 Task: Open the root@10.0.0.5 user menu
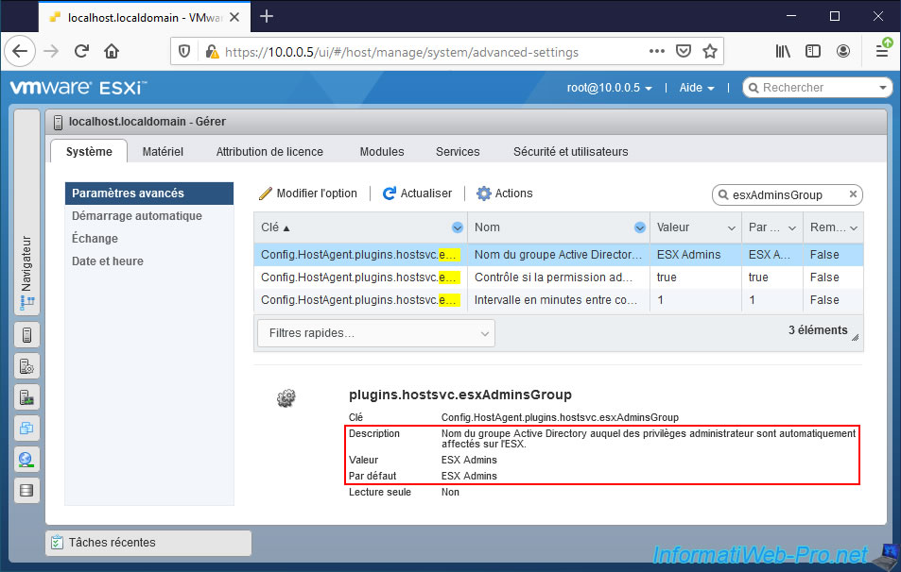tap(609, 88)
